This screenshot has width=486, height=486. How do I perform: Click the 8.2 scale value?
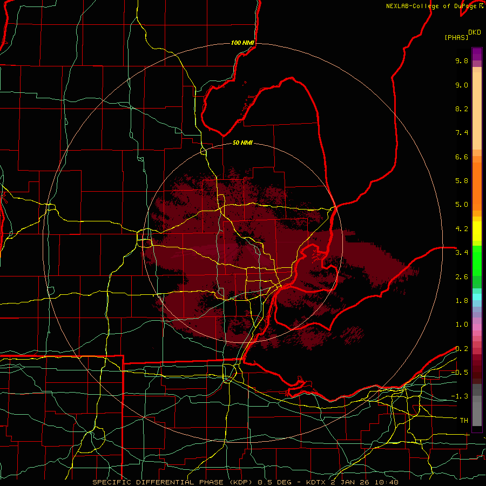click(462, 109)
